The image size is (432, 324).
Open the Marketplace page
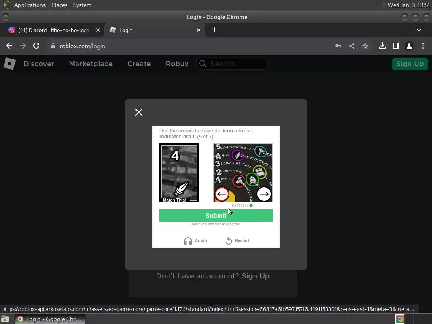pyautogui.click(x=91, y=64)
